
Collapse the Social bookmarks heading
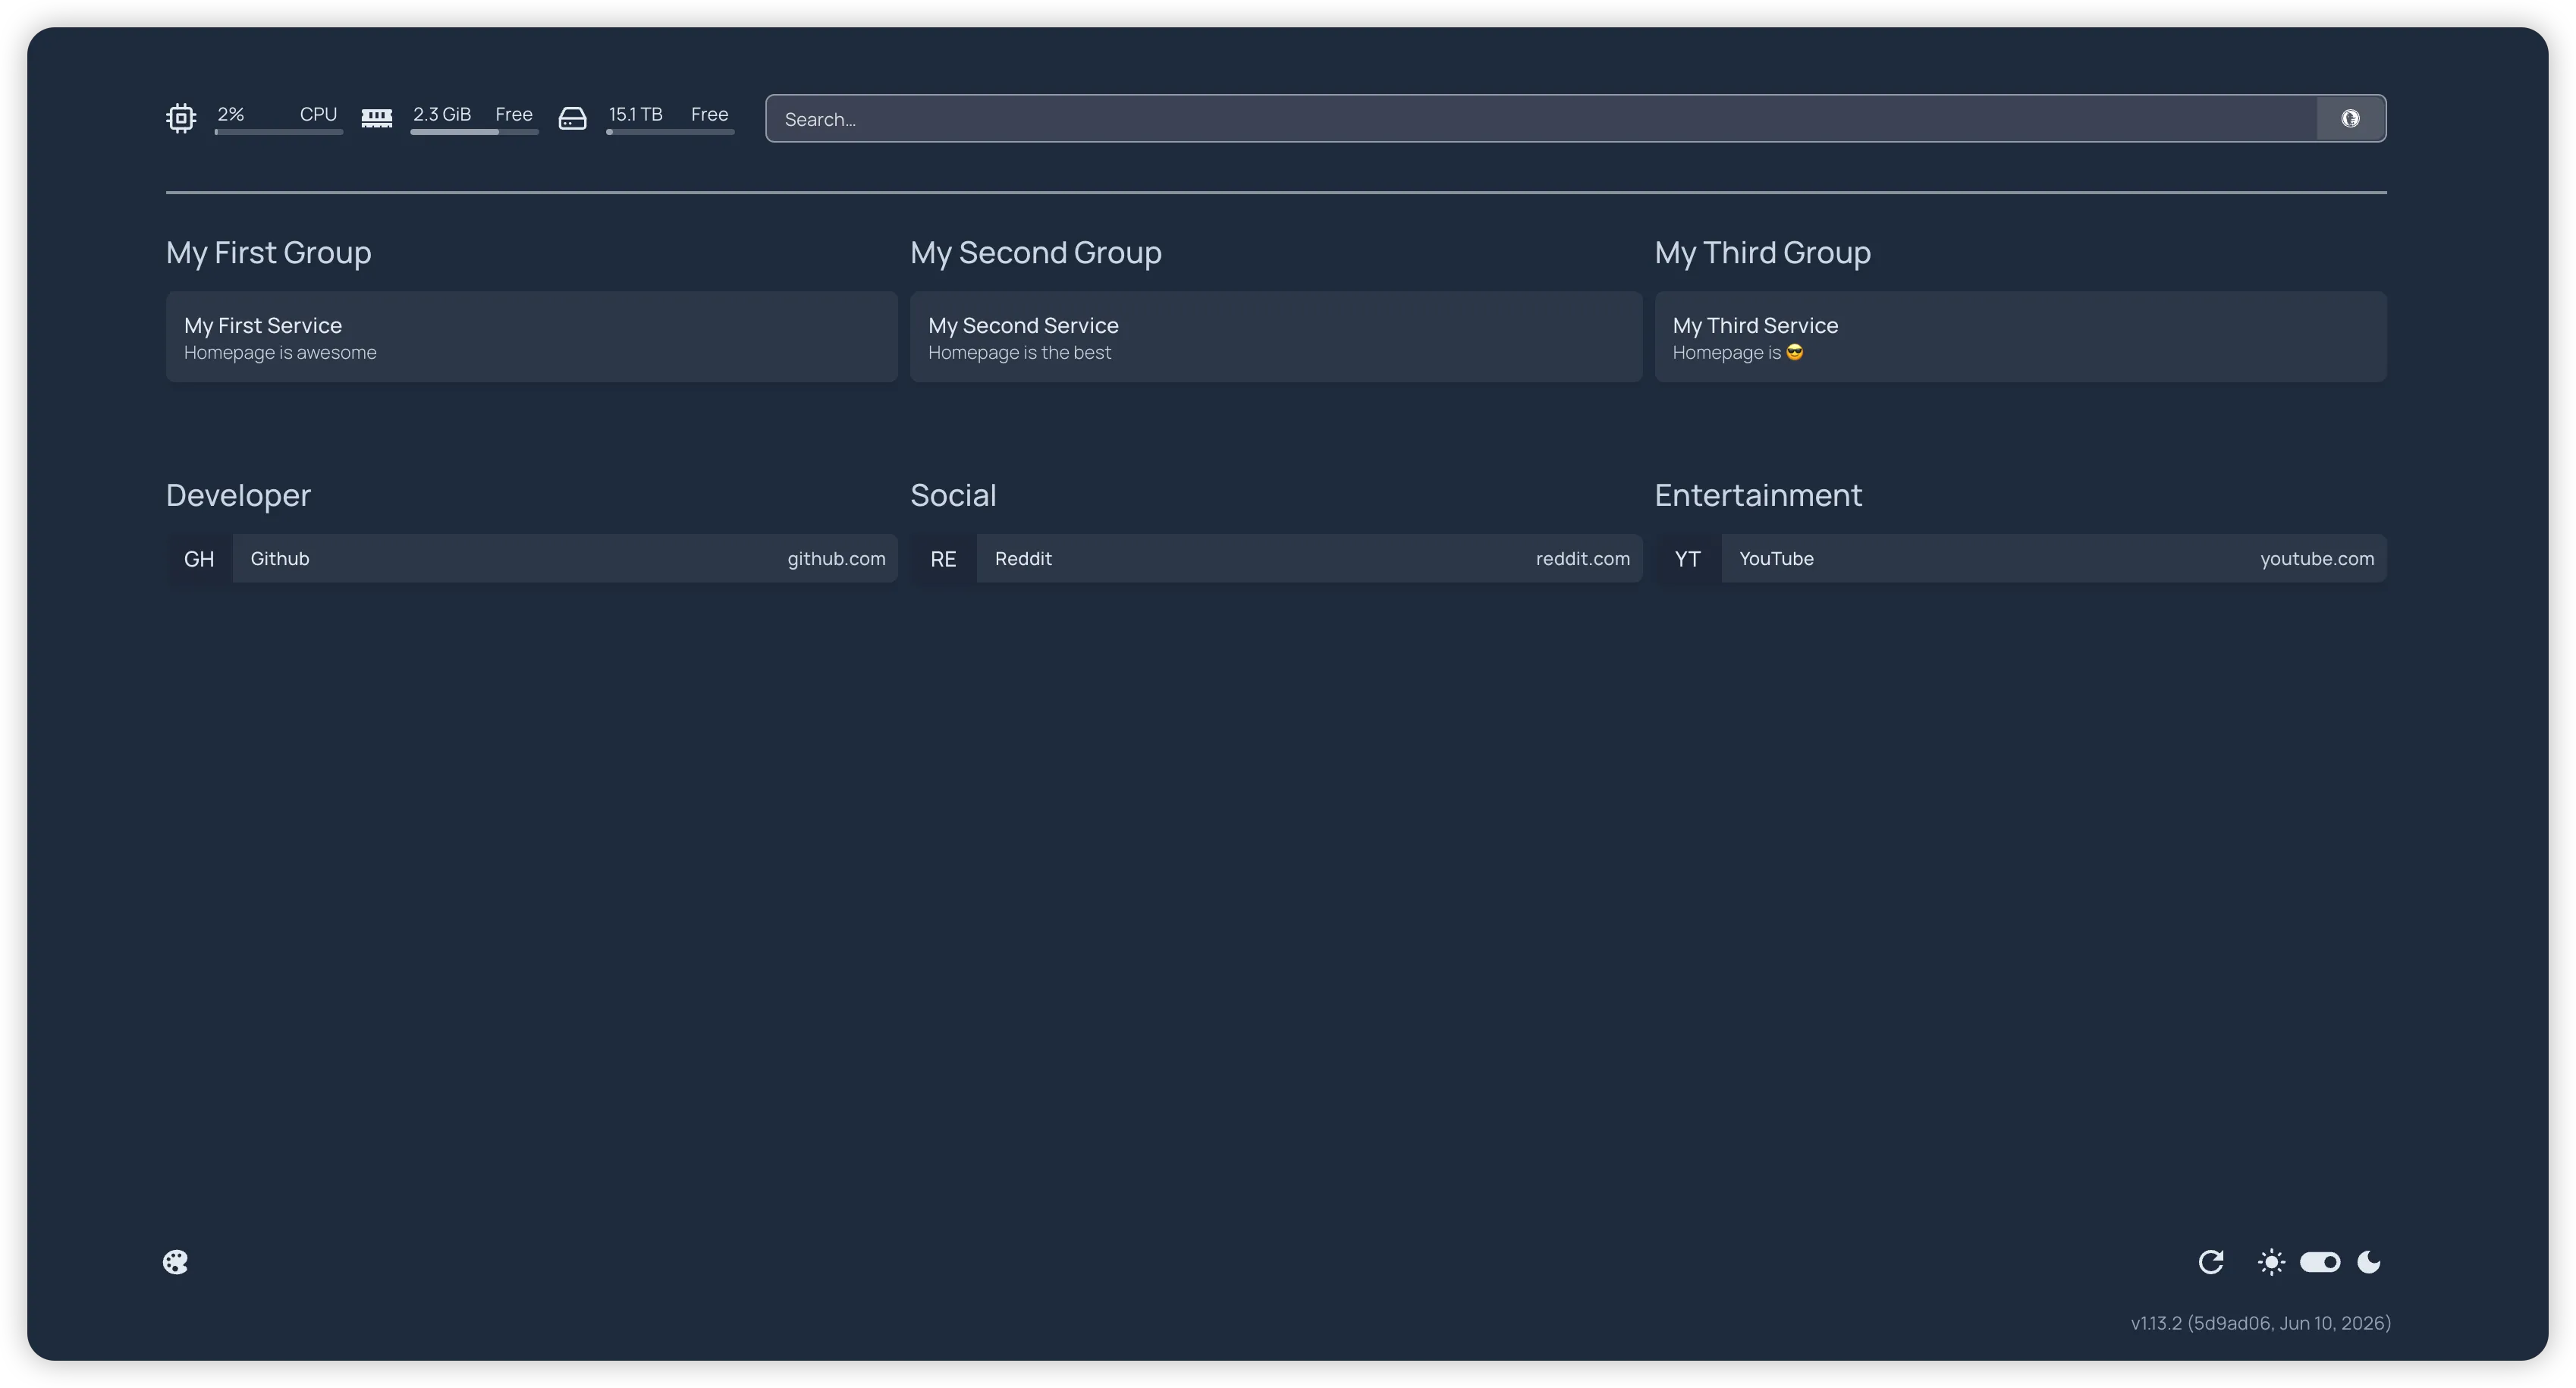coord(953,495)
